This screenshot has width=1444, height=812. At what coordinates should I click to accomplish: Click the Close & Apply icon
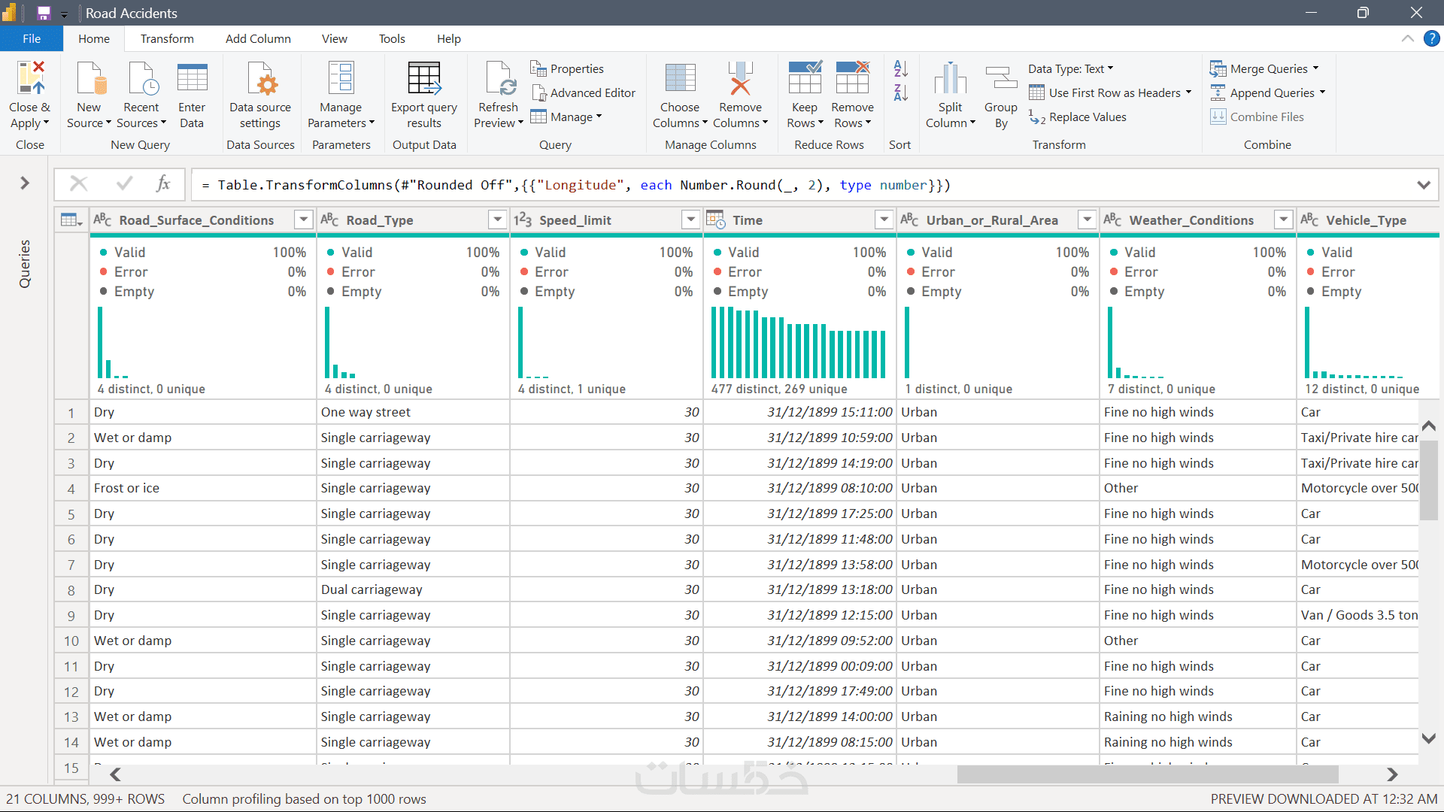(30, 78)
